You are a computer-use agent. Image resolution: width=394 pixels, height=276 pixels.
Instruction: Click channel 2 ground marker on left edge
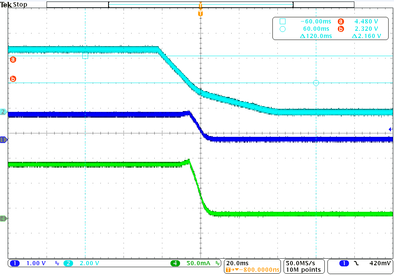click(x=3, y=112)
